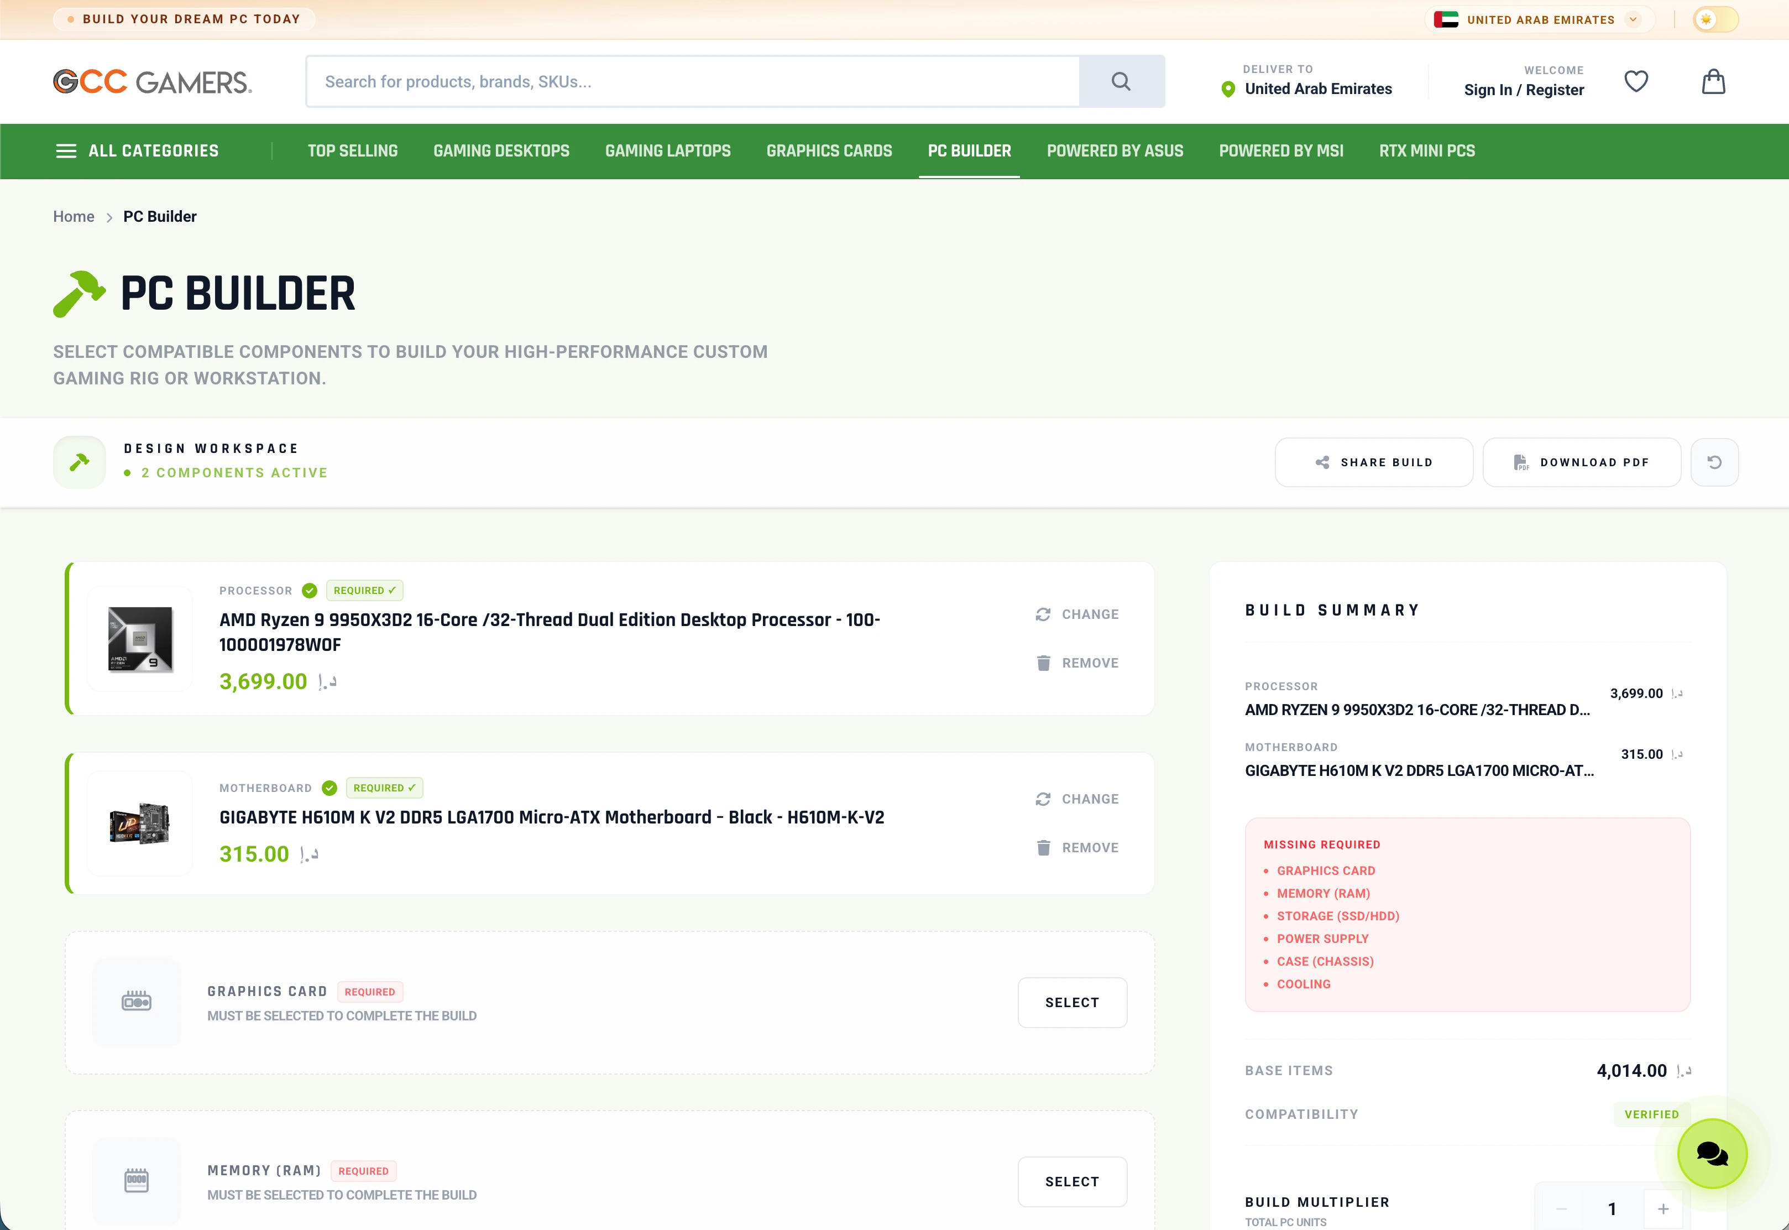1789x1230 pixels.
Task: Increase the build multiplier with plus
Action: pos(1662,1209)
